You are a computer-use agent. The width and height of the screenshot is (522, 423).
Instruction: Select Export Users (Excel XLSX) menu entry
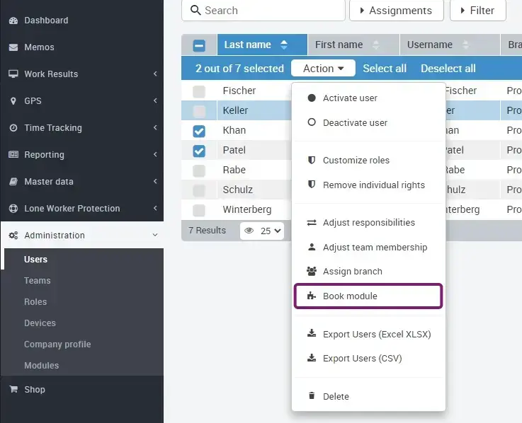(376, 335)
